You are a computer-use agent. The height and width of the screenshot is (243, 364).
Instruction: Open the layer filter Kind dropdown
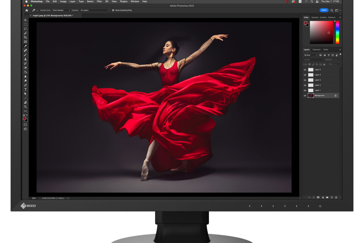click(x=310, y=55)
